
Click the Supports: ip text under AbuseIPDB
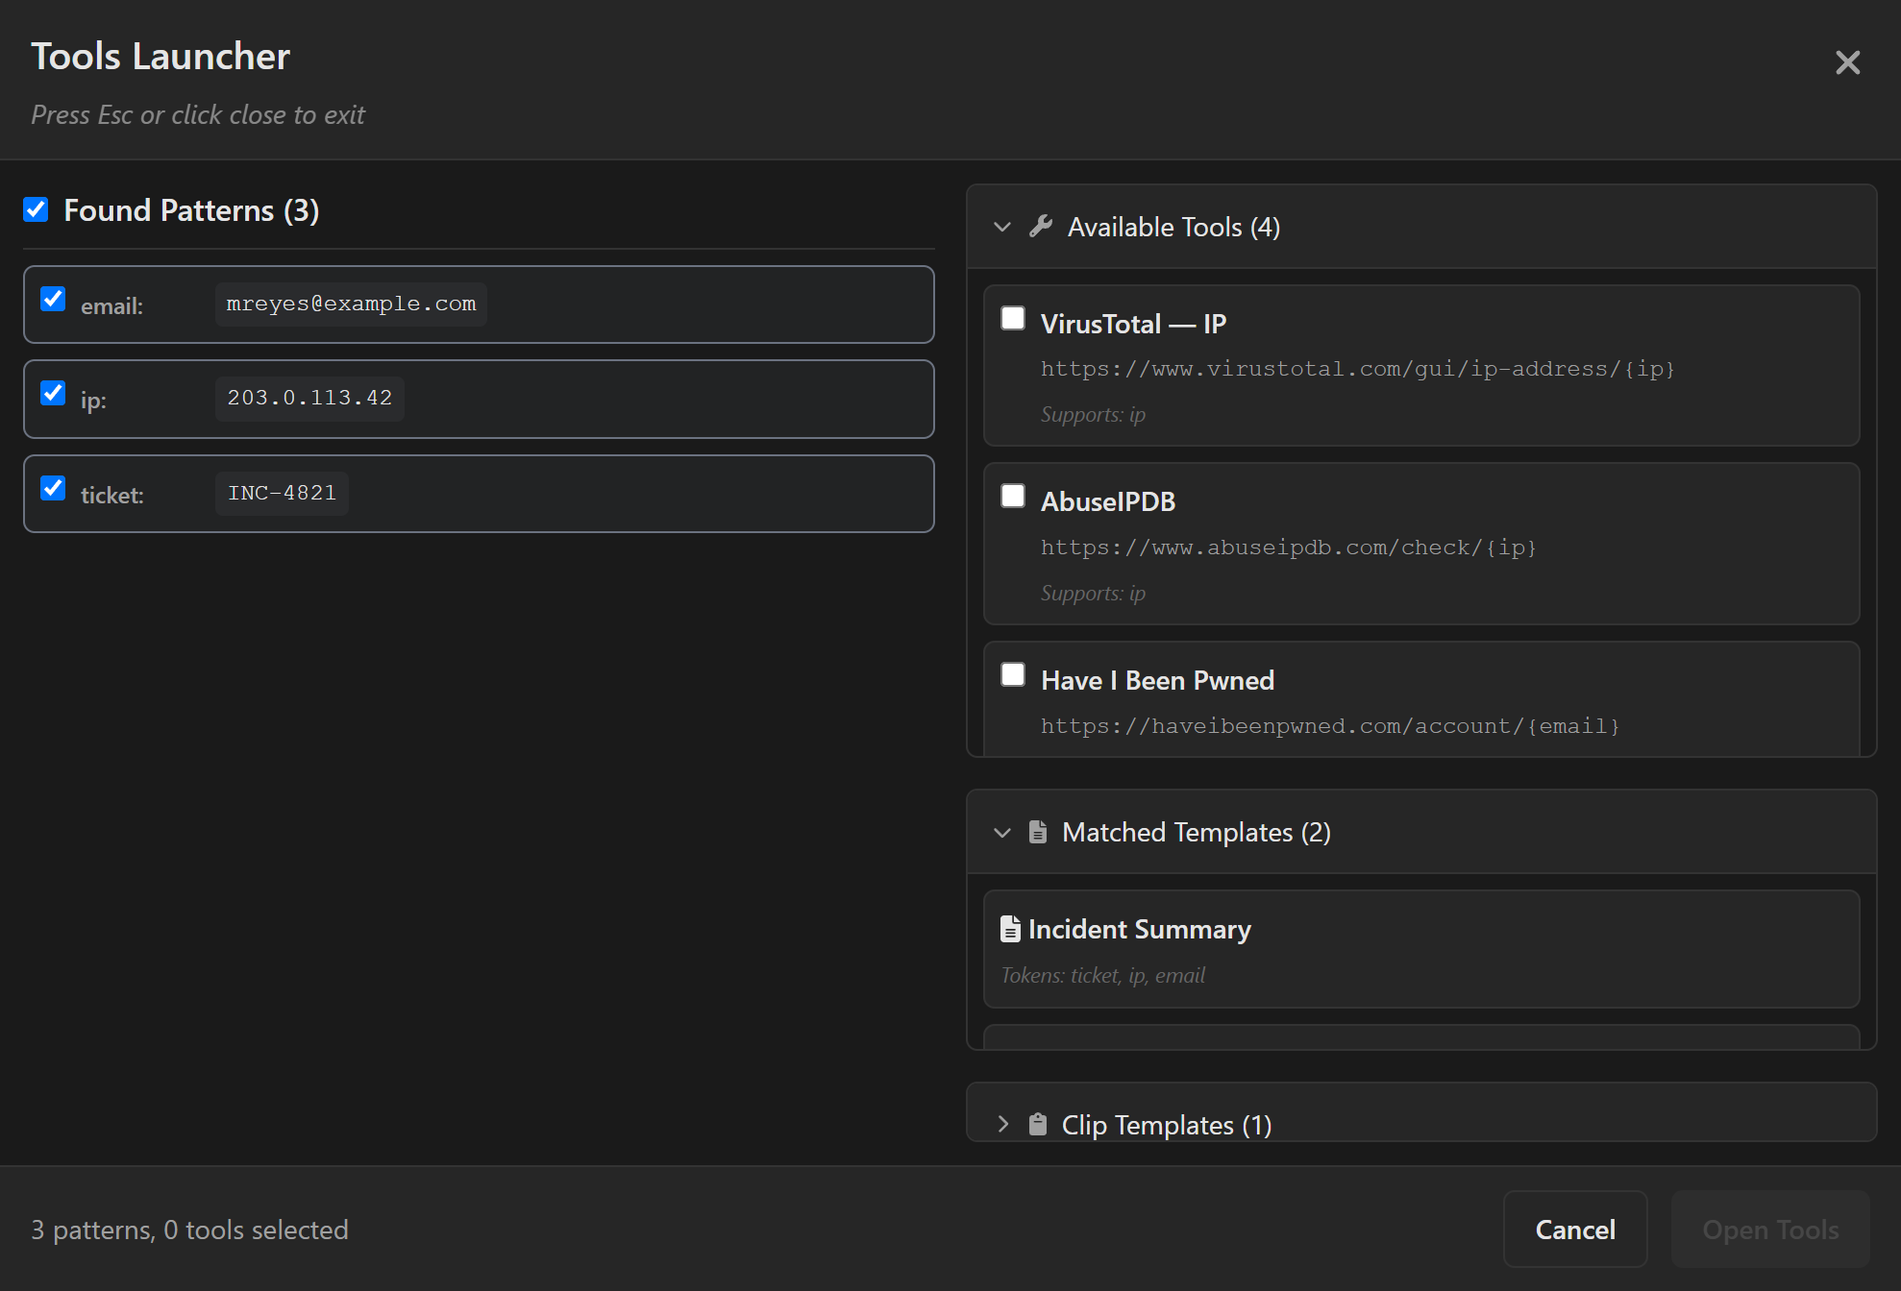click(1093, 593)
